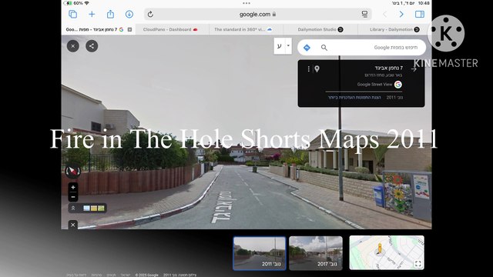Open the three-dot menu in the location card
Screen dimensions: 493x277
coord(309,68)
